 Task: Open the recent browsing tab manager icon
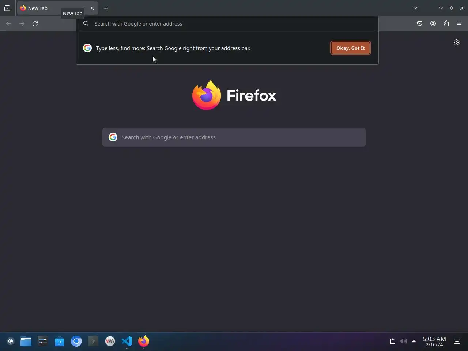coord(7,8)
